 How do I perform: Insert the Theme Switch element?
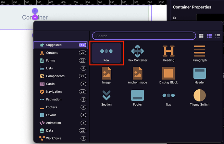tap(200, 98)
